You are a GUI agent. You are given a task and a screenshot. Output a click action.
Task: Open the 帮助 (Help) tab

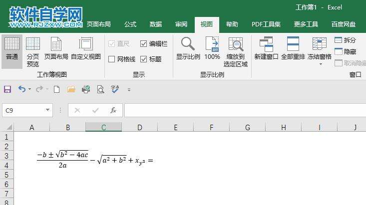point(232,24)
